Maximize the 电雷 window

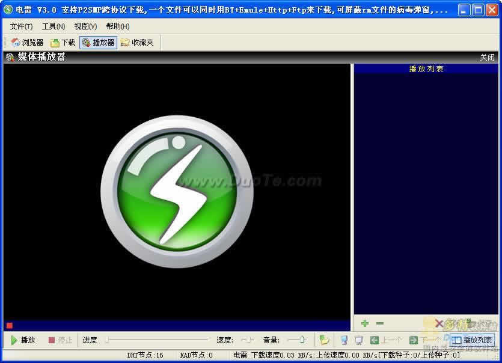(x=478, y=10)
